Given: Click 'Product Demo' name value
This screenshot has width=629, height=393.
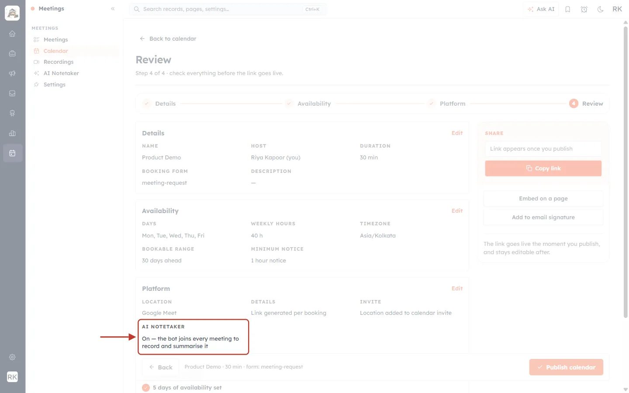Looking at the screenshot, I should pos(161,158).
